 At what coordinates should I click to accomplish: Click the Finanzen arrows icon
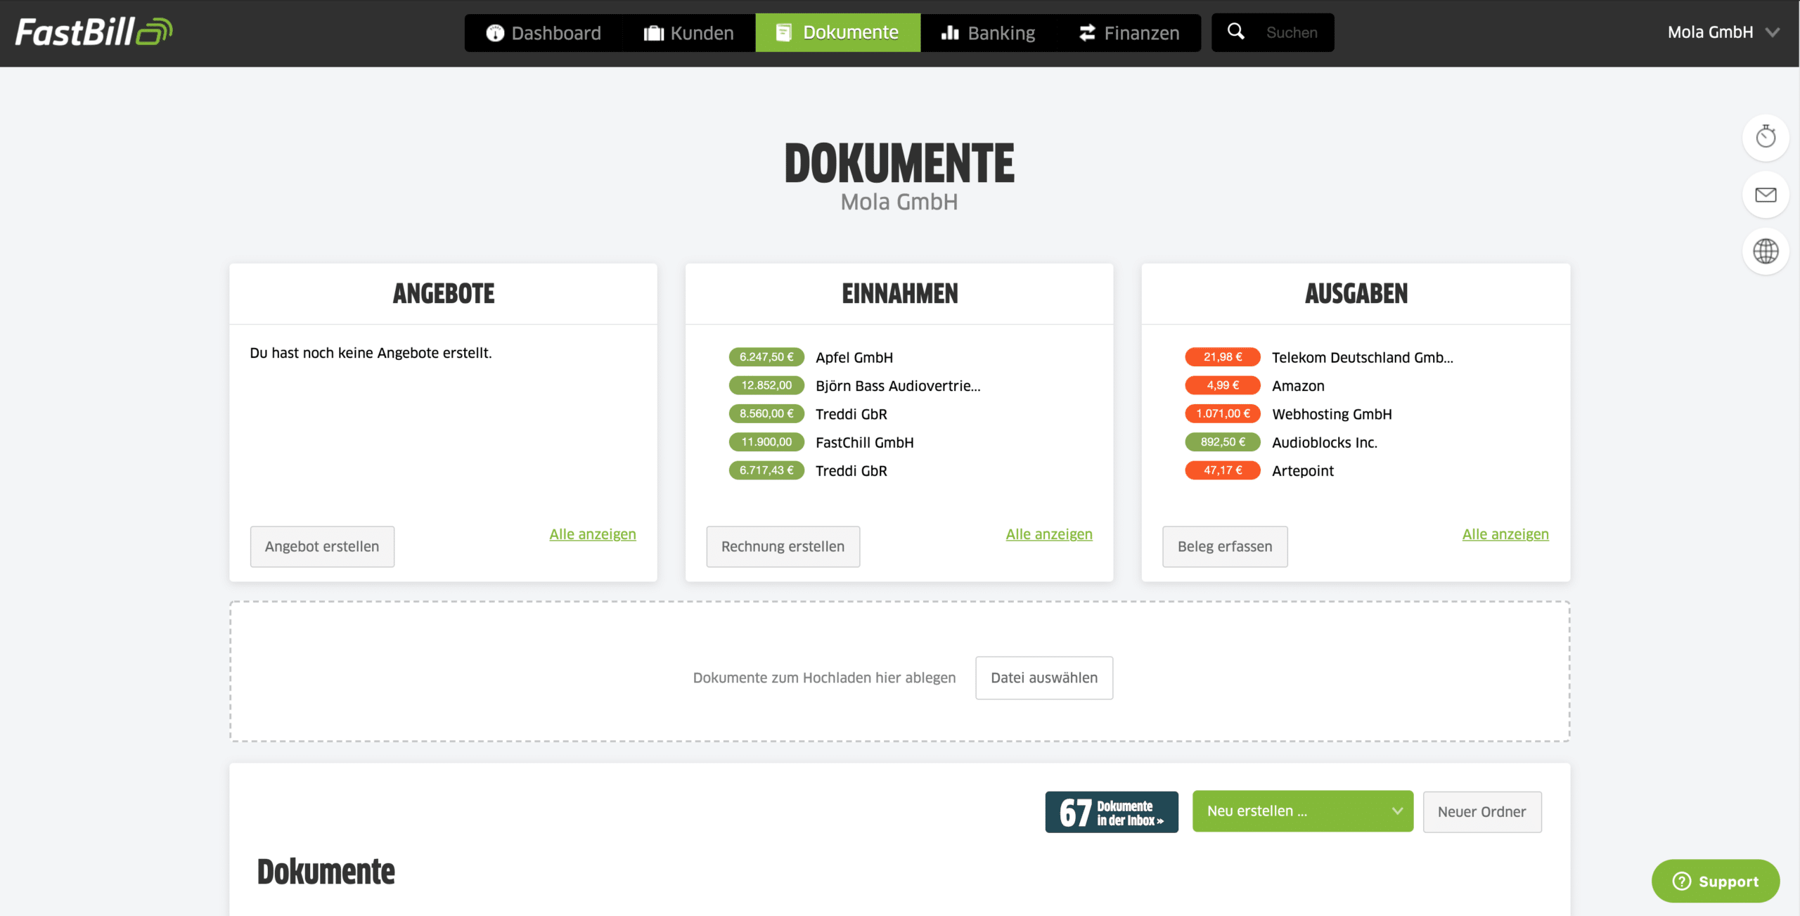1087,32
